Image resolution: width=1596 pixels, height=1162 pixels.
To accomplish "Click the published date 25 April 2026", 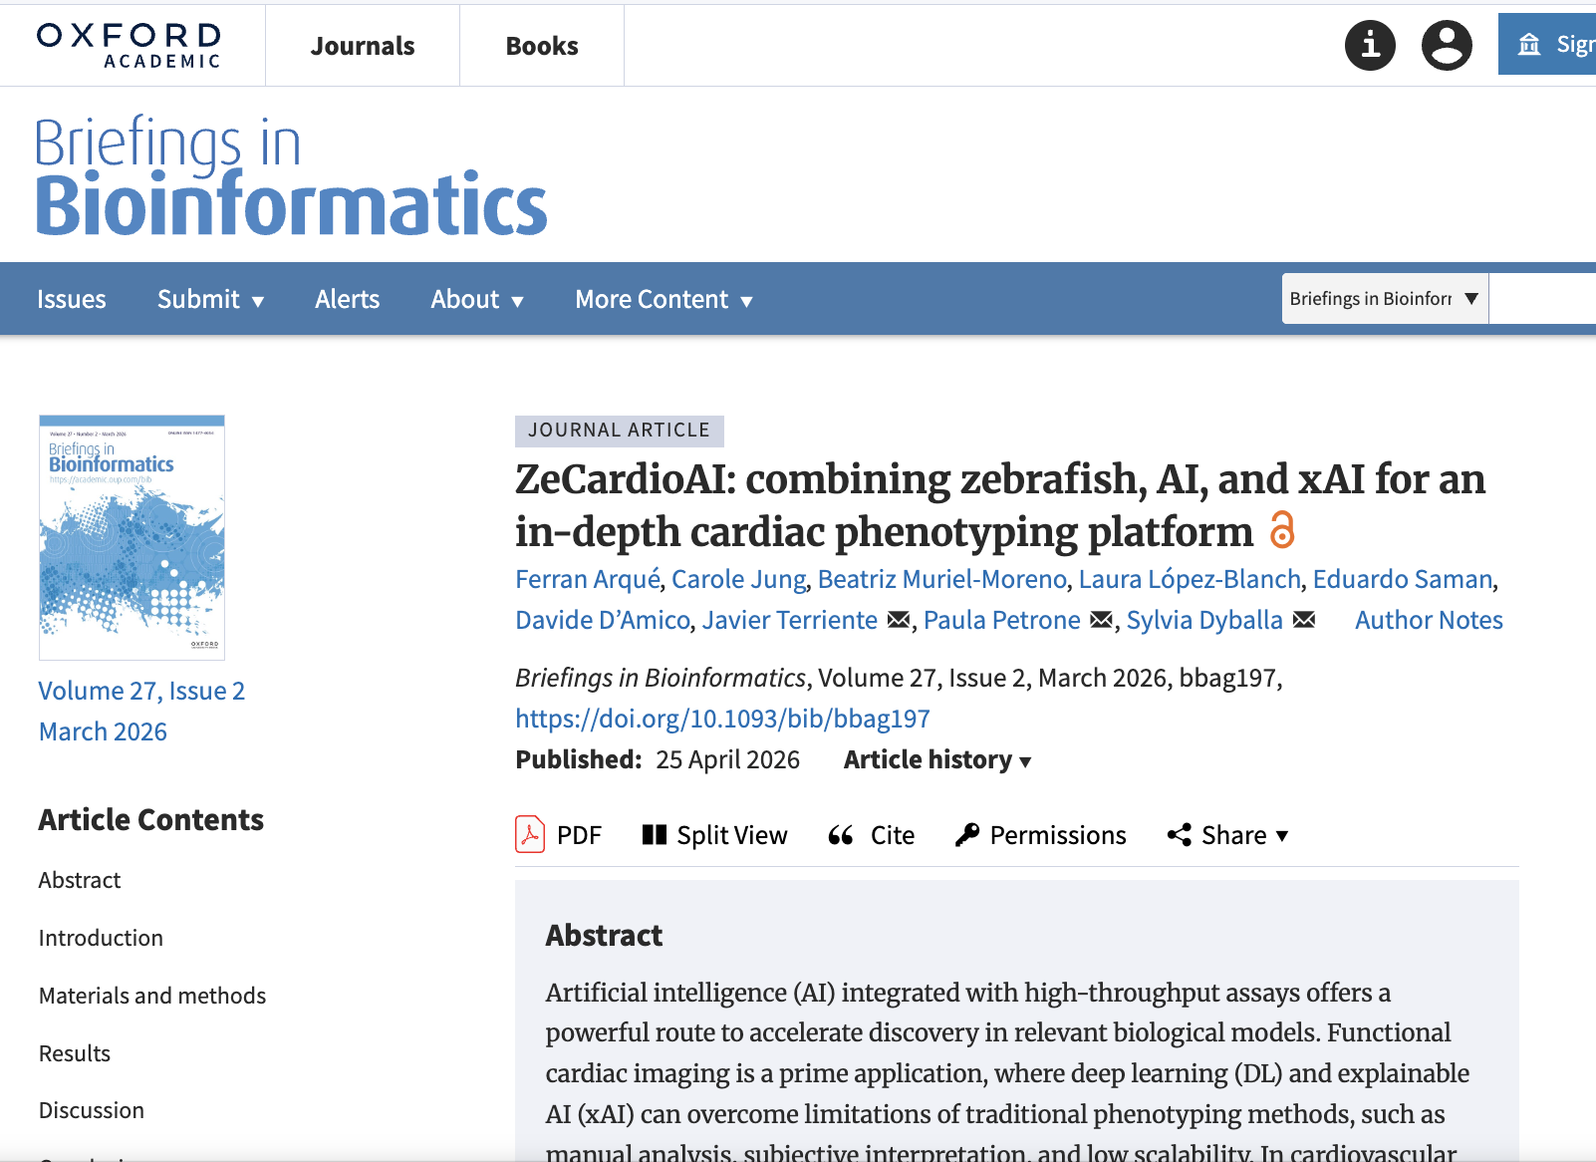I will tap(727, 759).
